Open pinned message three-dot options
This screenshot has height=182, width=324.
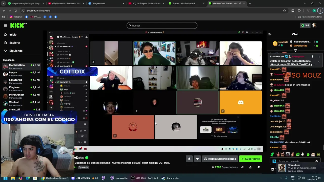(x=319, y=57)
